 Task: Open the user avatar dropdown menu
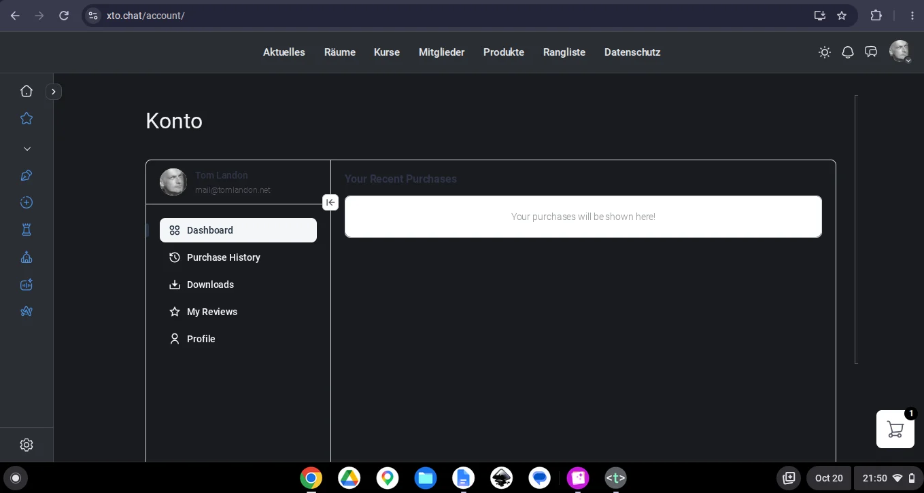point(900,52)
